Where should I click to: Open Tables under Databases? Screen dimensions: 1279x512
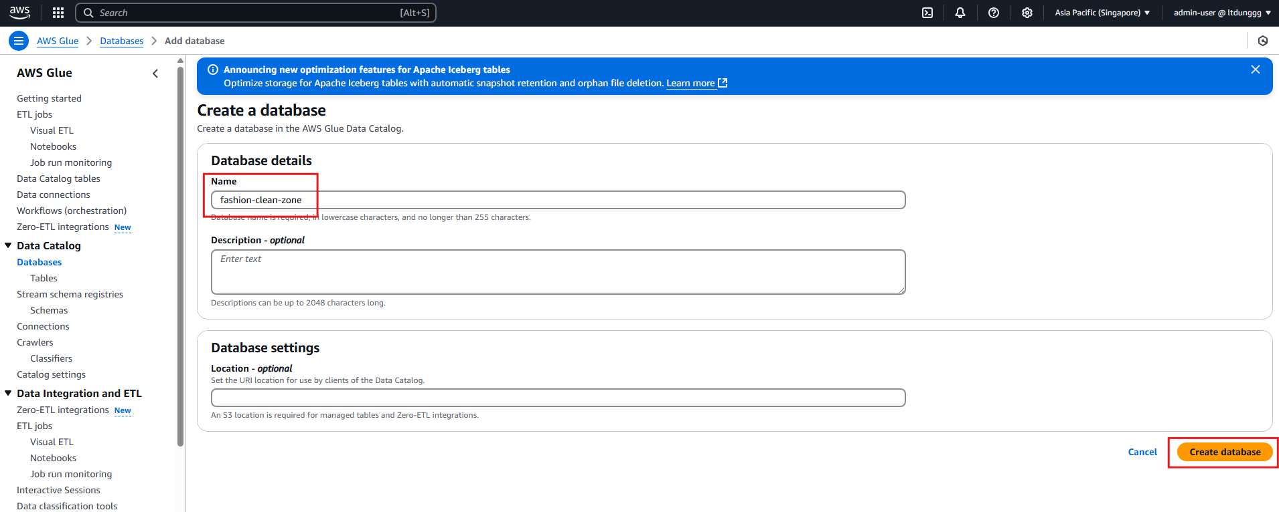point(44,278)
